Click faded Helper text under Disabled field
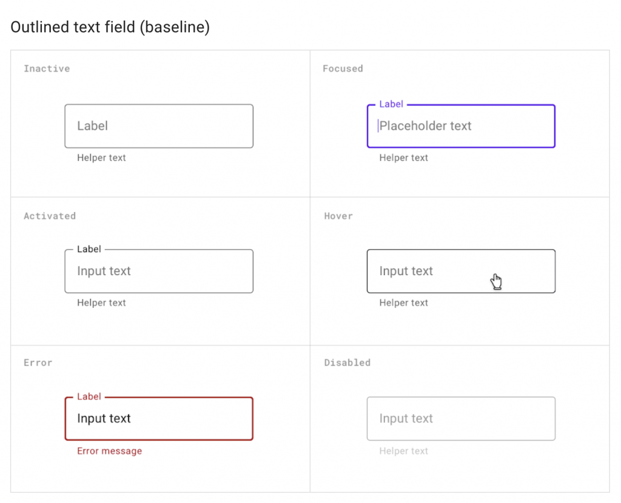The width and height of the screenshot is (621, 503). point(403,451)
